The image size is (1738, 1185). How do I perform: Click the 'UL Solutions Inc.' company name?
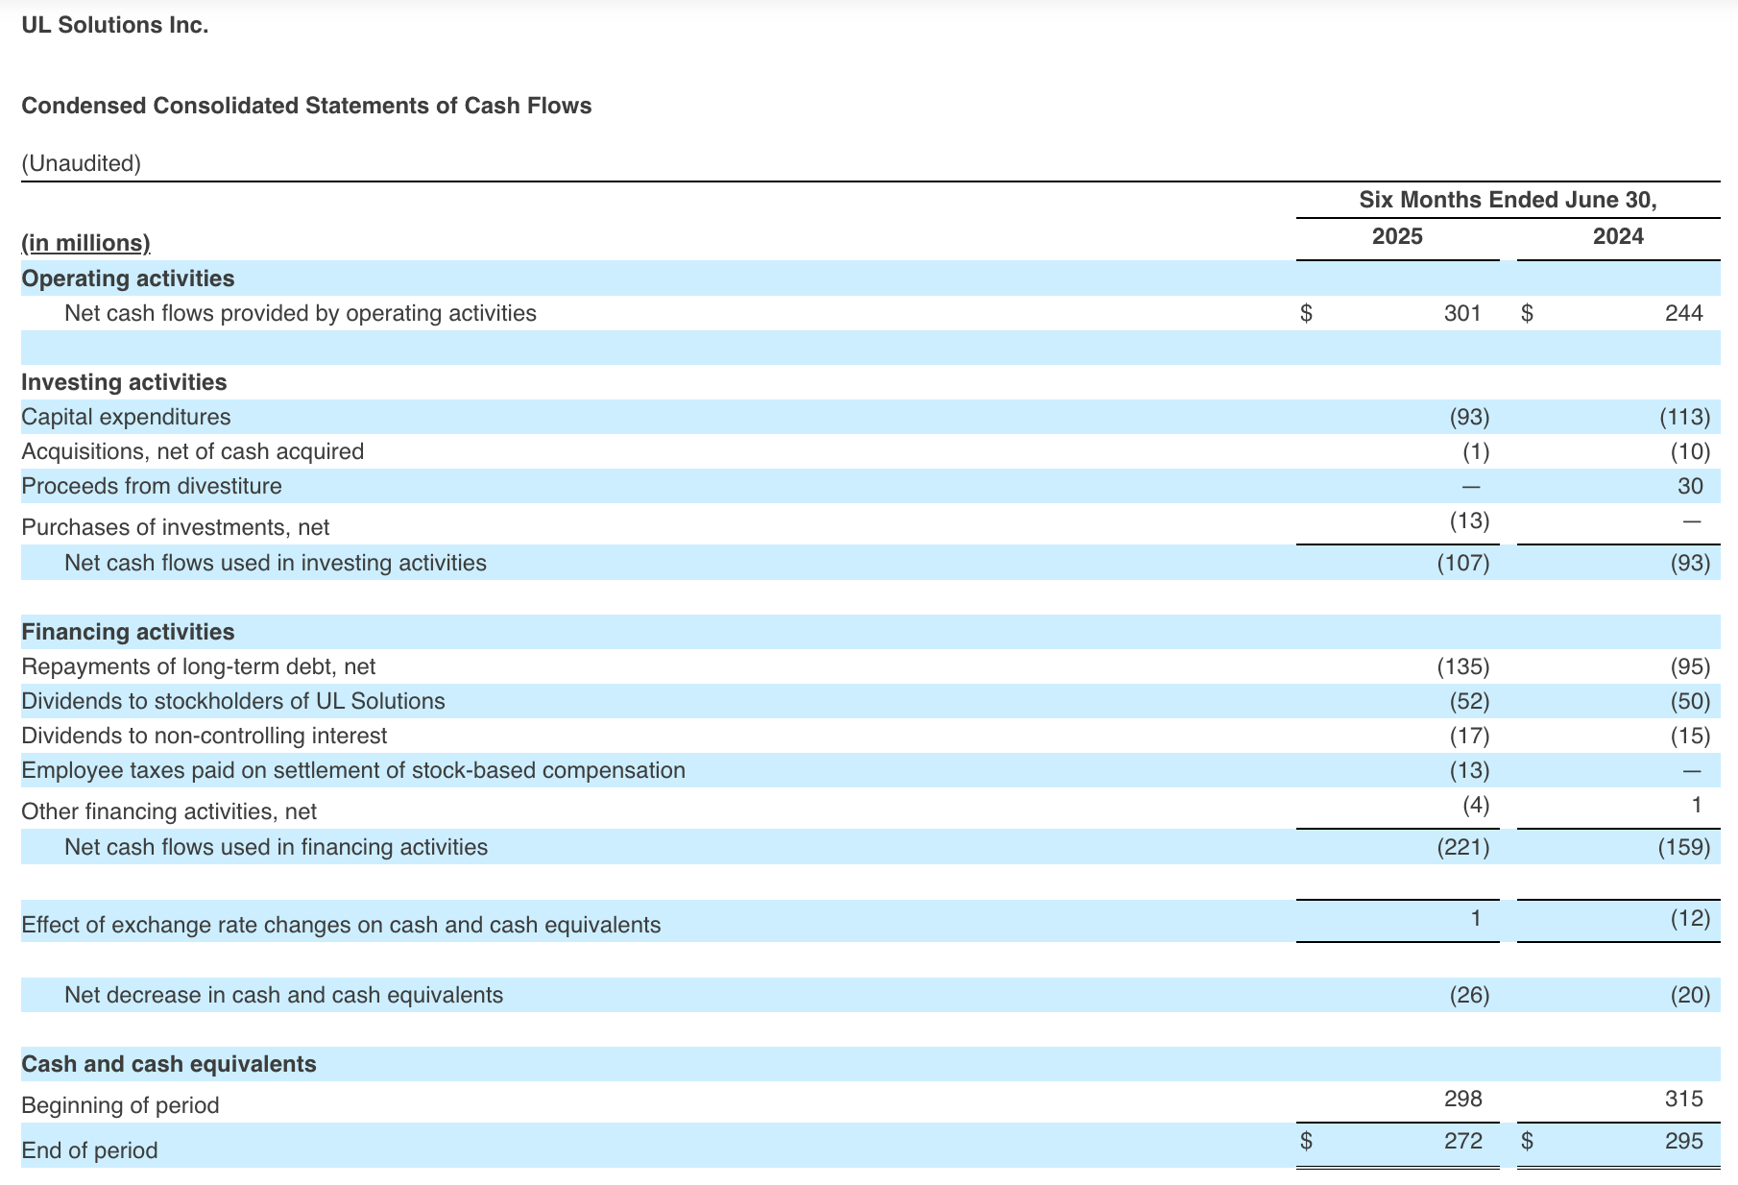pos(114,26)
